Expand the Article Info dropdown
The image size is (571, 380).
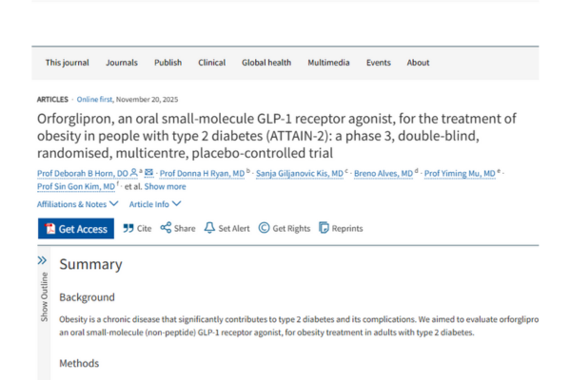click(x=154, y=203)
